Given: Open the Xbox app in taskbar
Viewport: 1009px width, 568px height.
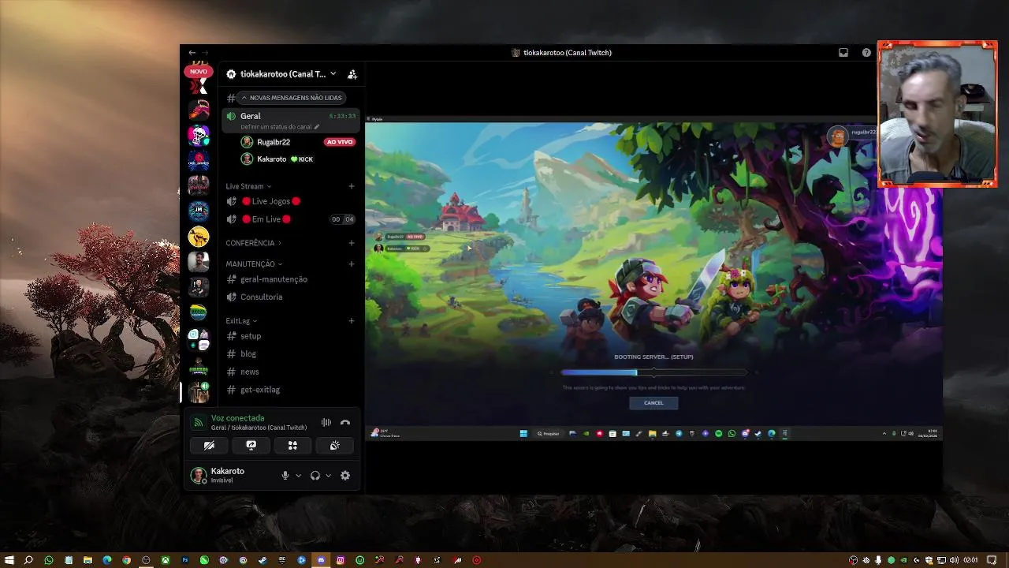Looking at the screenshot, I should coord(166,560).
